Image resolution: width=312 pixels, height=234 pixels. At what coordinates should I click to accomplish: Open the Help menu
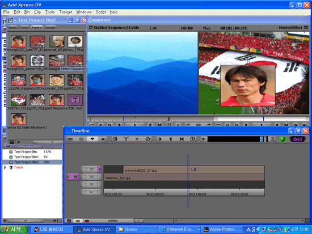[113, 12]
